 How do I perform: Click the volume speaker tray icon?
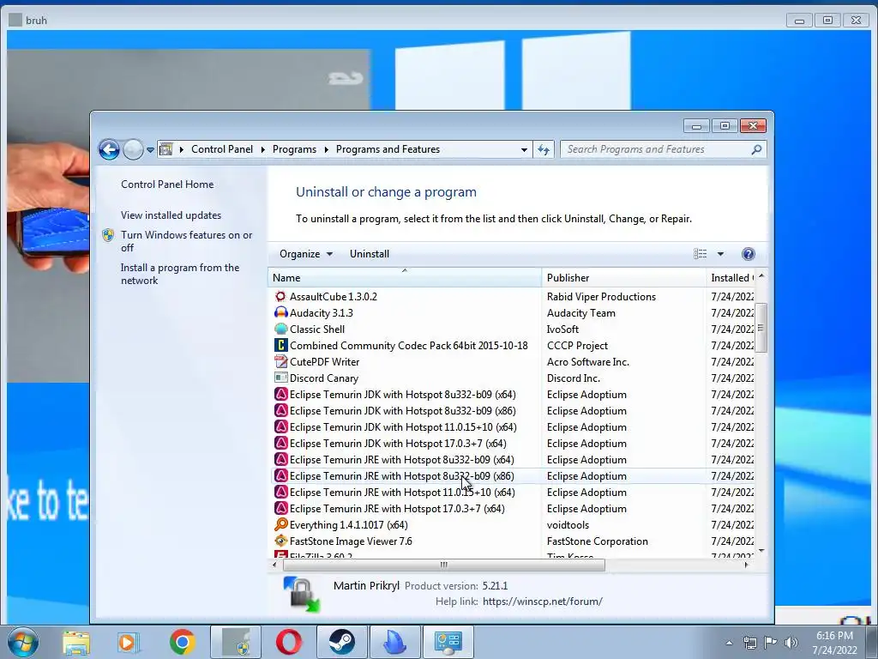(x=791, y=642)
